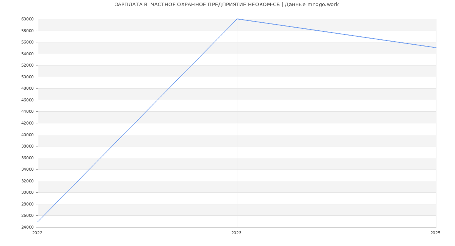The height and width of the screenshot is (246, 455).
Task: Click the line's starting point at 2022
Action: 38,221
